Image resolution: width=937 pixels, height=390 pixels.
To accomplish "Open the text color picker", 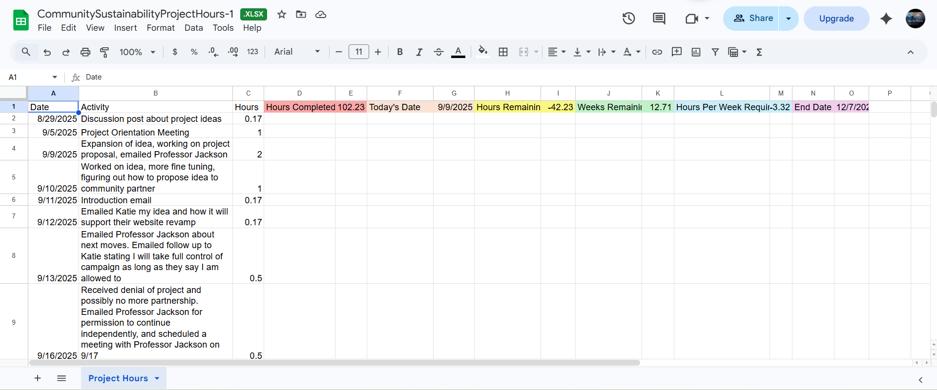I will click(x=458, y=52).
